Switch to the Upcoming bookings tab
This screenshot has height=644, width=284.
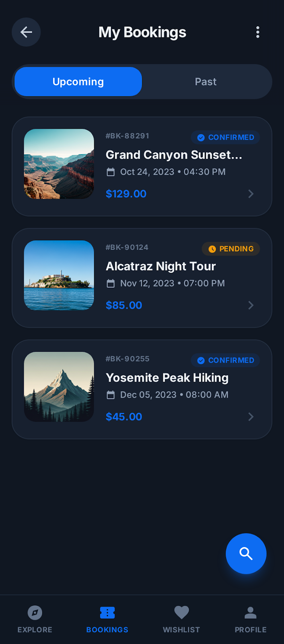78,82
